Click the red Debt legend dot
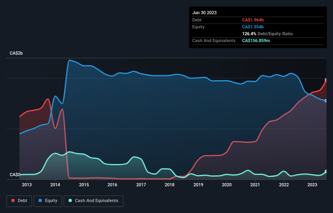333x213 pixels. (13, 200)
